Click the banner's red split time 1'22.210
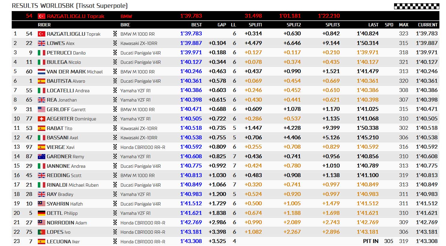 pos(329,16)
